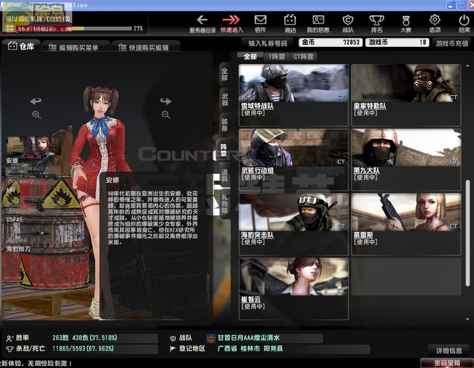
Task: Rotate character right with curved arrow
Action: pos(166,101)
